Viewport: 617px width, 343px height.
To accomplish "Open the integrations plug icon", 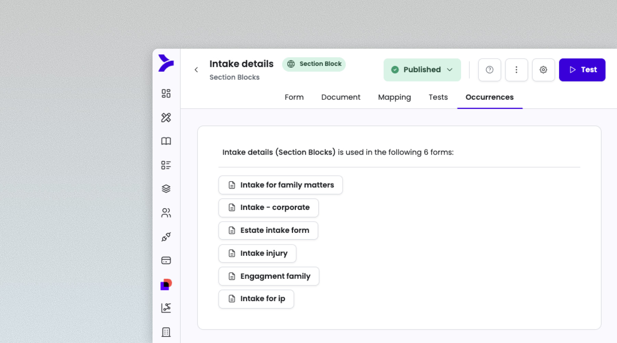I will pos(166,237).
